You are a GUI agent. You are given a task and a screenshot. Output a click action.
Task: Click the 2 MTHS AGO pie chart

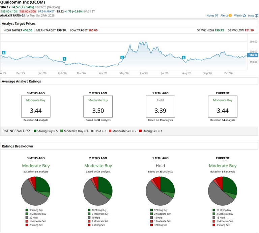98,191
